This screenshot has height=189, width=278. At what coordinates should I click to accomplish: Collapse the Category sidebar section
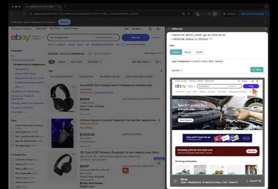click(44, 51)
